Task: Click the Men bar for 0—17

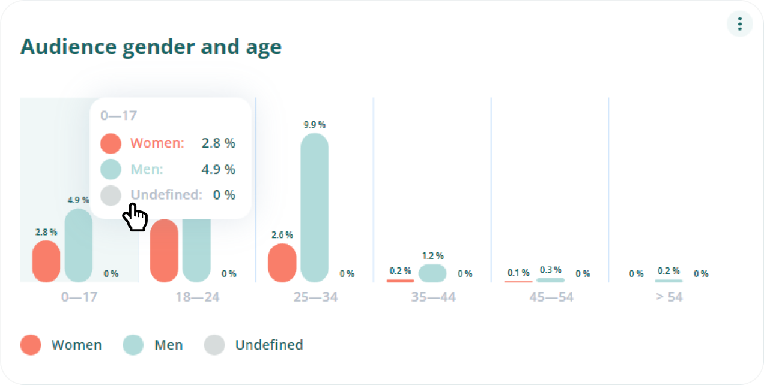Action: click(x=78, y=246)
